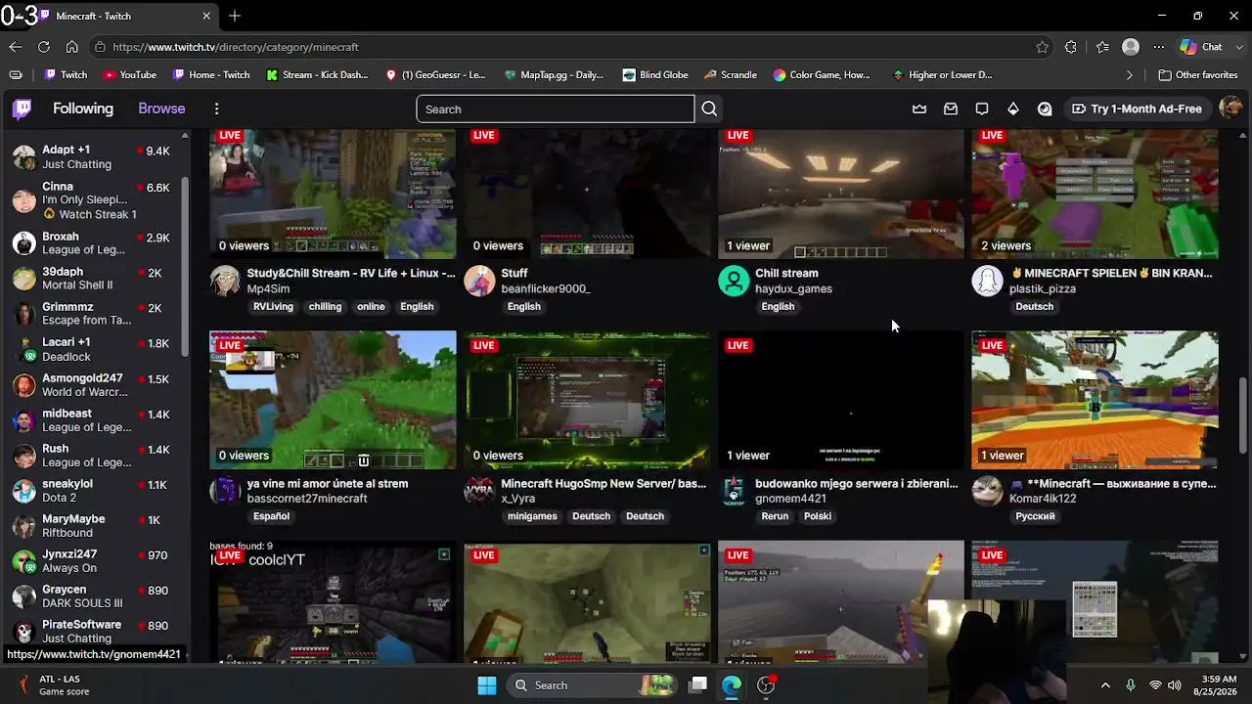Open the x_Vyra channel name link
Image resolution: width=1252 pixels, height=704 pixels.
click(x=517, y=499)
